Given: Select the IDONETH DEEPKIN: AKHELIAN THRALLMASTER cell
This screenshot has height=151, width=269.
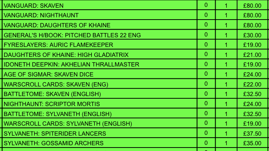Looking at the screenshot, I should pyautogui.click(x=100, y=64).
